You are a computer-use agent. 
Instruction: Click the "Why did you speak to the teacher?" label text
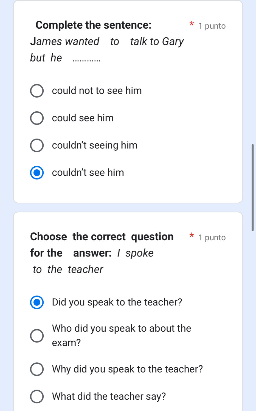pyautogui.click(x=127, y=369)
